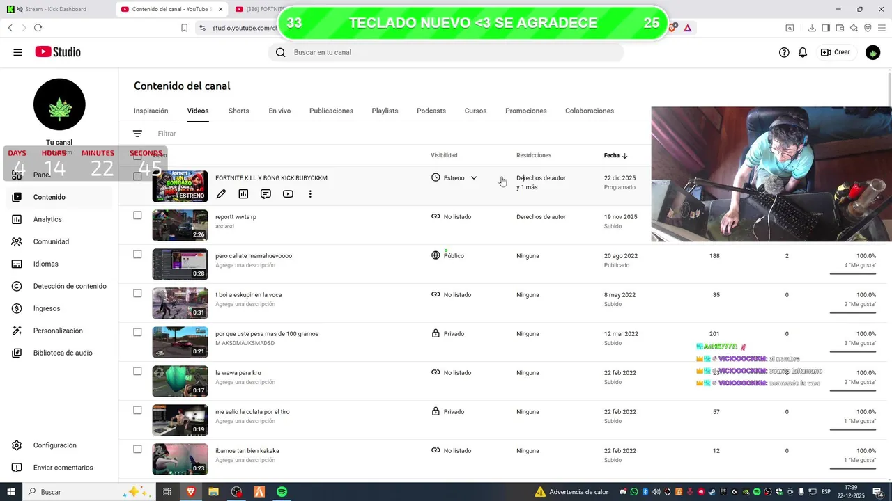Click the Crear button

[x=836, y=52]
